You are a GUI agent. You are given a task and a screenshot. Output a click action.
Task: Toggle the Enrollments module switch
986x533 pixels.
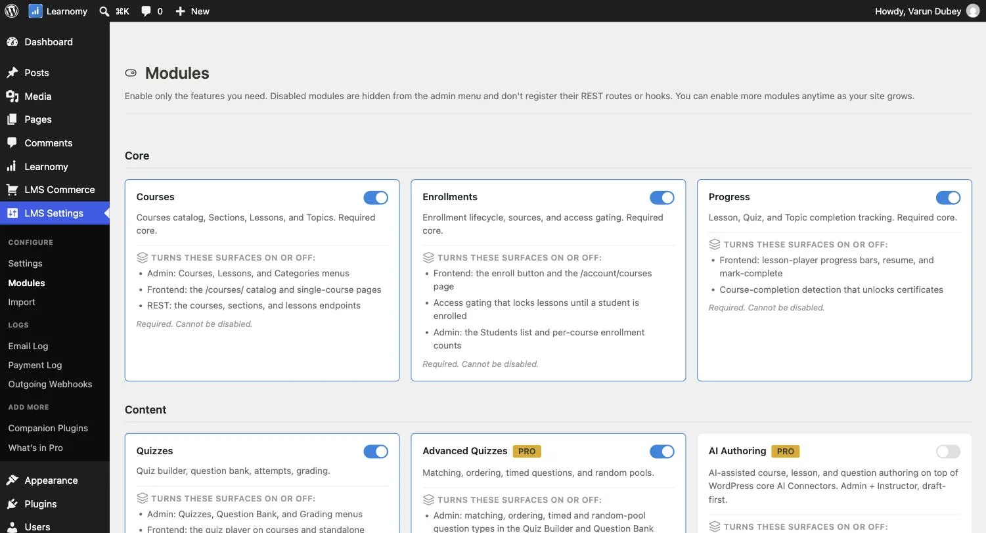(x=662, y=198)
